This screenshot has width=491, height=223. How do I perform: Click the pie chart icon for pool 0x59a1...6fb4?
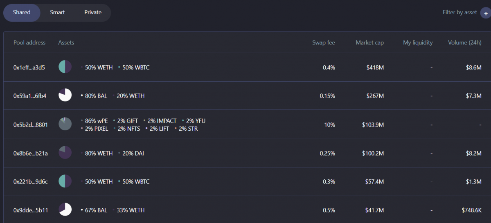point(65,95)
